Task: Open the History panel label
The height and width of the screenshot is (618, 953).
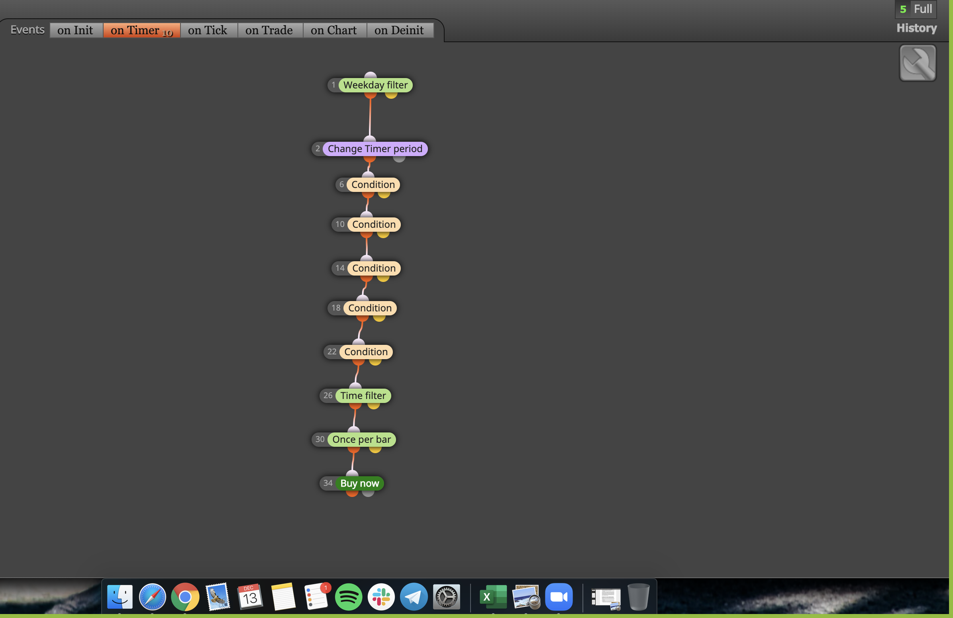Action: pos(916,28)
